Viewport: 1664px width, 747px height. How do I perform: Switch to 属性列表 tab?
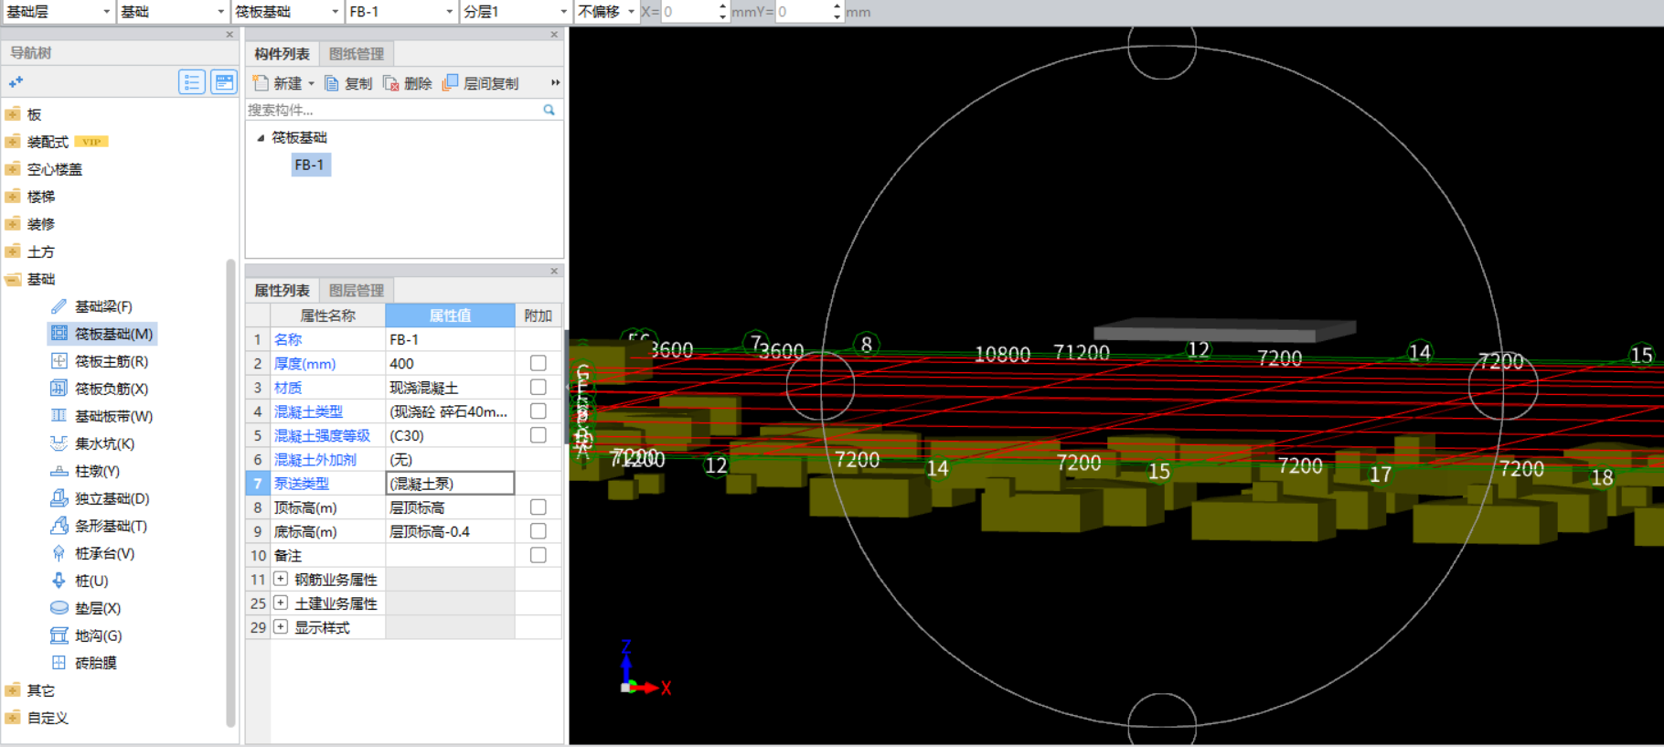[x=282, y=291]
